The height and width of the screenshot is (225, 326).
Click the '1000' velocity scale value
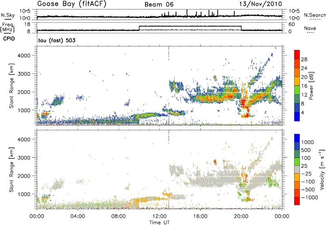308,142
